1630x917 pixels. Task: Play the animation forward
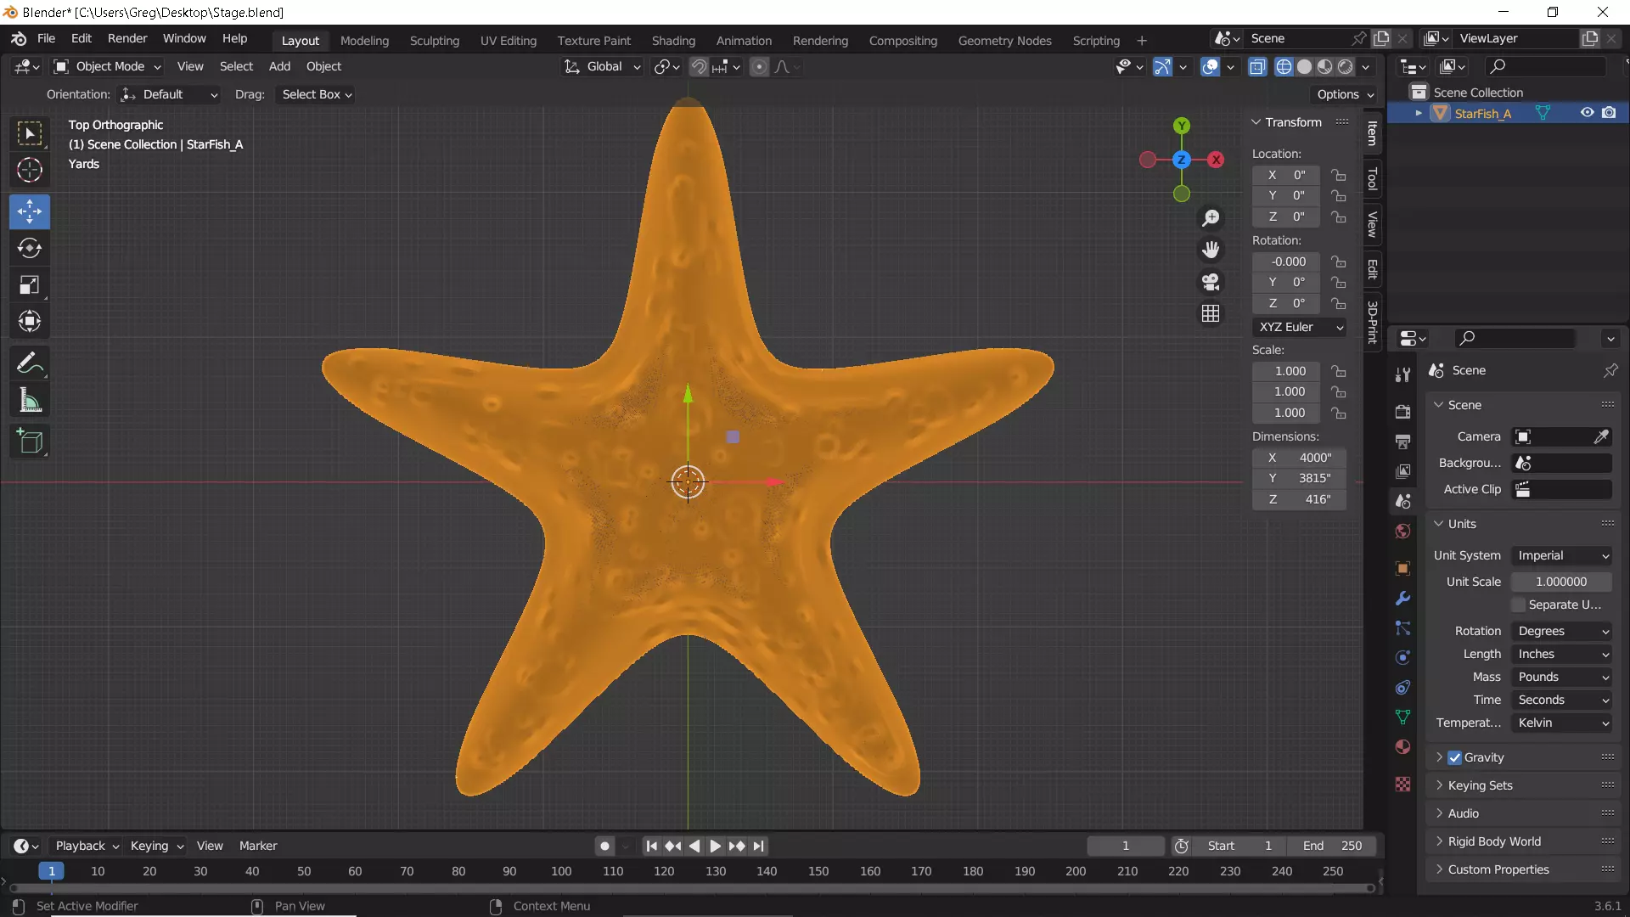point(716,846)
